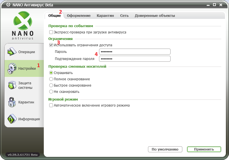Viewport: 229px width, 160px height.
Task: Click the 'По умолчанию' button
Action: [165, 149]
